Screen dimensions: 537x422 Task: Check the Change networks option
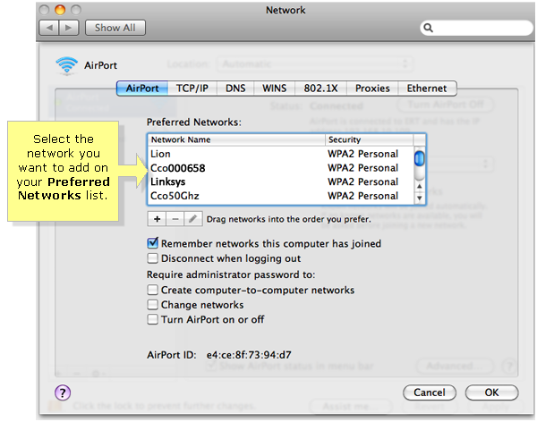[152, 305]
